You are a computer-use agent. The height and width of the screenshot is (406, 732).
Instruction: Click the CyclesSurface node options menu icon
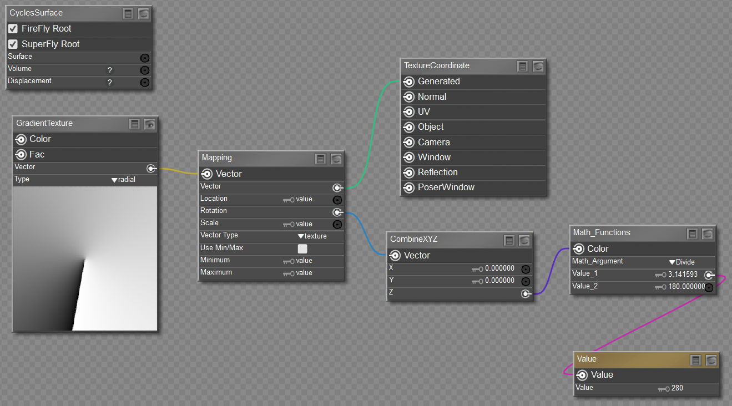click(128, 14)
